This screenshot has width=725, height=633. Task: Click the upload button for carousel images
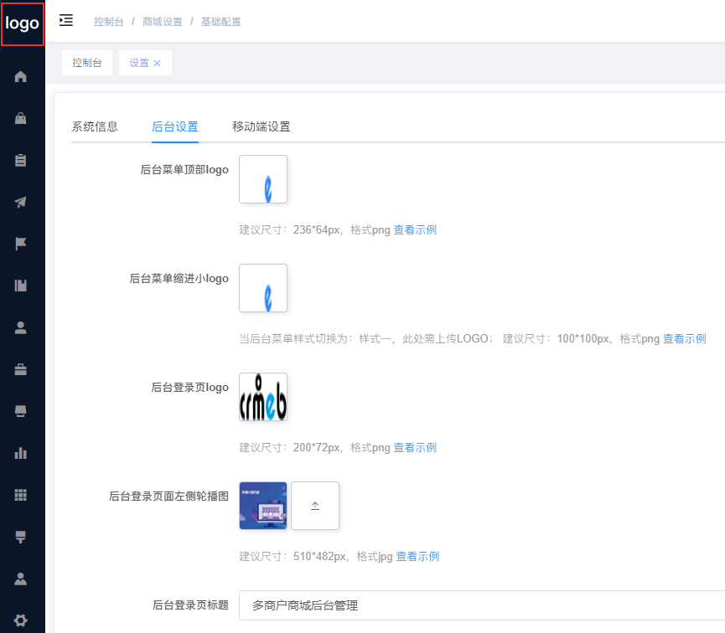click(x=315, y=506)
